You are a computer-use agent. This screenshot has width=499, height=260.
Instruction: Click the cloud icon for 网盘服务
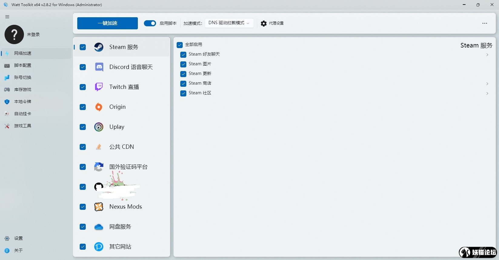point(99,227)
